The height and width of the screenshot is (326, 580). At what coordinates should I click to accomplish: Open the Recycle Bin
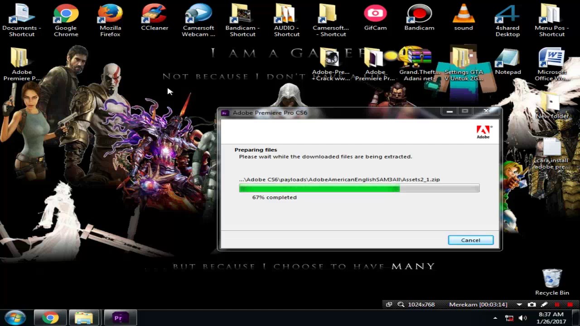551,283
